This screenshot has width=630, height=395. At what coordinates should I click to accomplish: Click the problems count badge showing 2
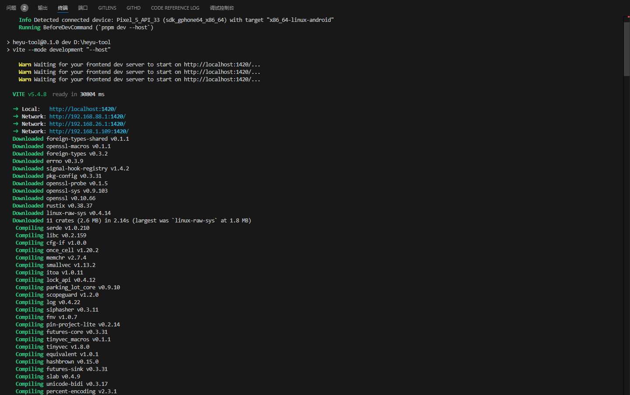coord(24,8)
